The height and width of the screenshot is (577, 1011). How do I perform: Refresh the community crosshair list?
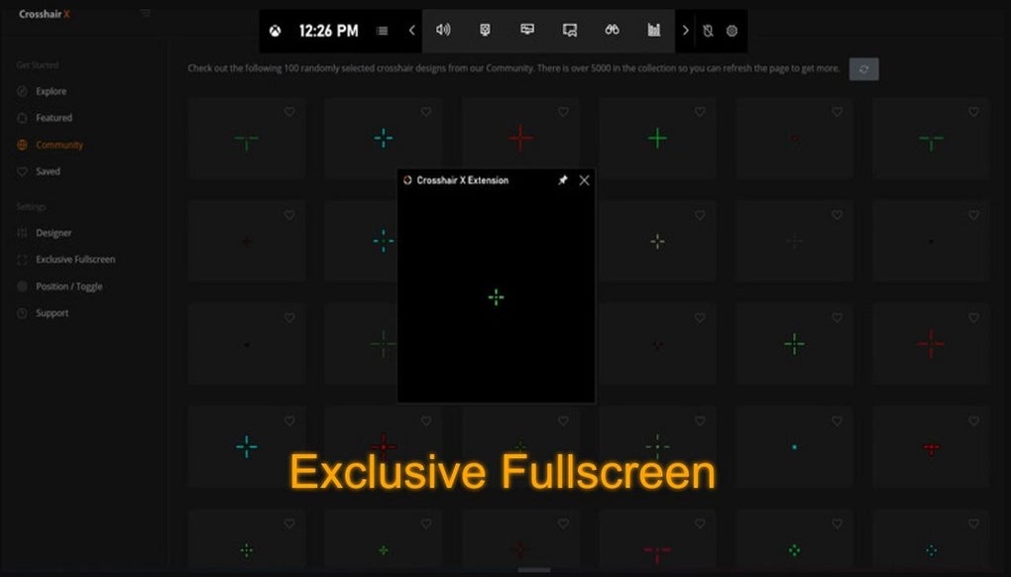864,69
